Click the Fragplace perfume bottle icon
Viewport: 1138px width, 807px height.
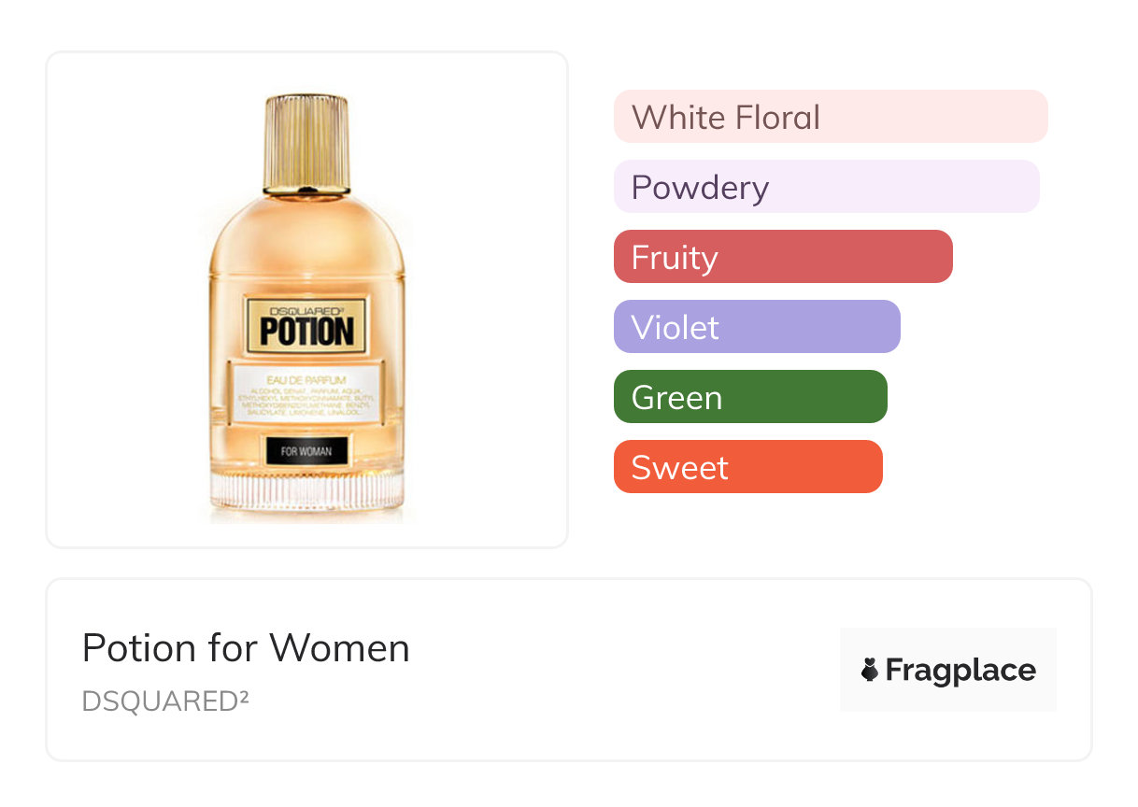coord(870,670)
